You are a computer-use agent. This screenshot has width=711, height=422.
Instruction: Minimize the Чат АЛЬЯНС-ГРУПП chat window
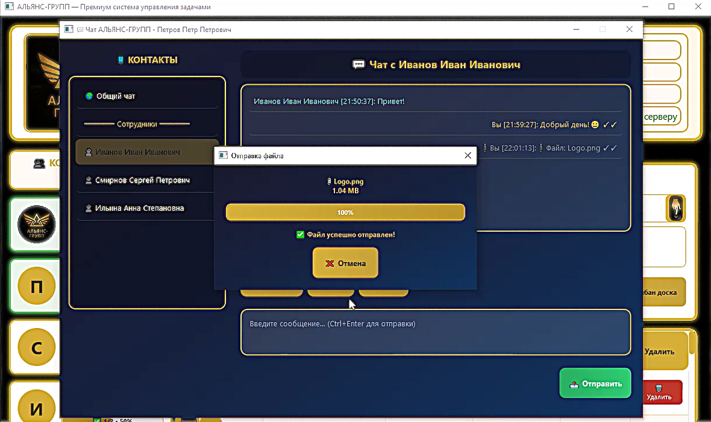point(576,29)
